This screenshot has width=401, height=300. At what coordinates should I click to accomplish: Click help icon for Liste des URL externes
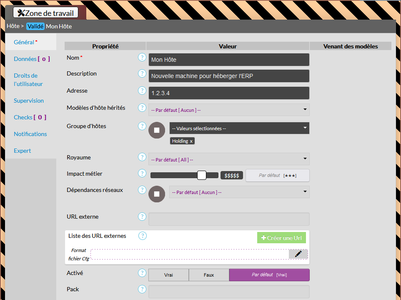click(143, 236)
